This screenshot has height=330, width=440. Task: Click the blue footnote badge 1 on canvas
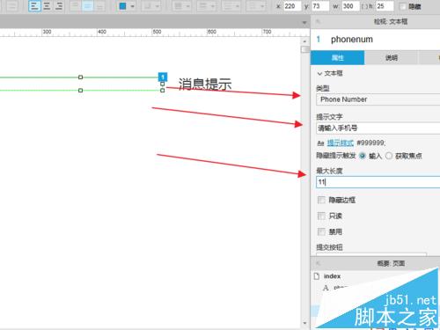tap(163, 77)
